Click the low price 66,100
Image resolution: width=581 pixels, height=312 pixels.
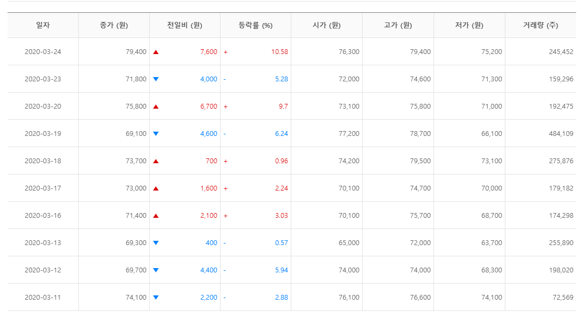click(x=492, y=134)
